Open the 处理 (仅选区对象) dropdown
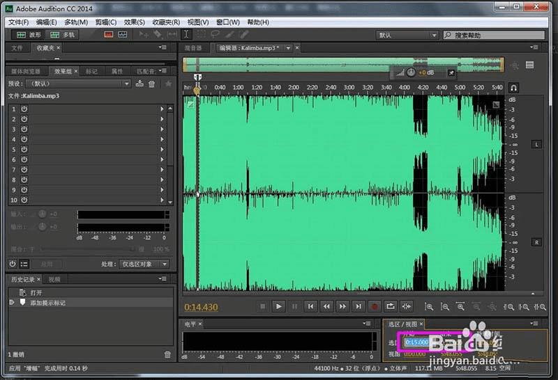558x380 pixels. tap(144, 264)
